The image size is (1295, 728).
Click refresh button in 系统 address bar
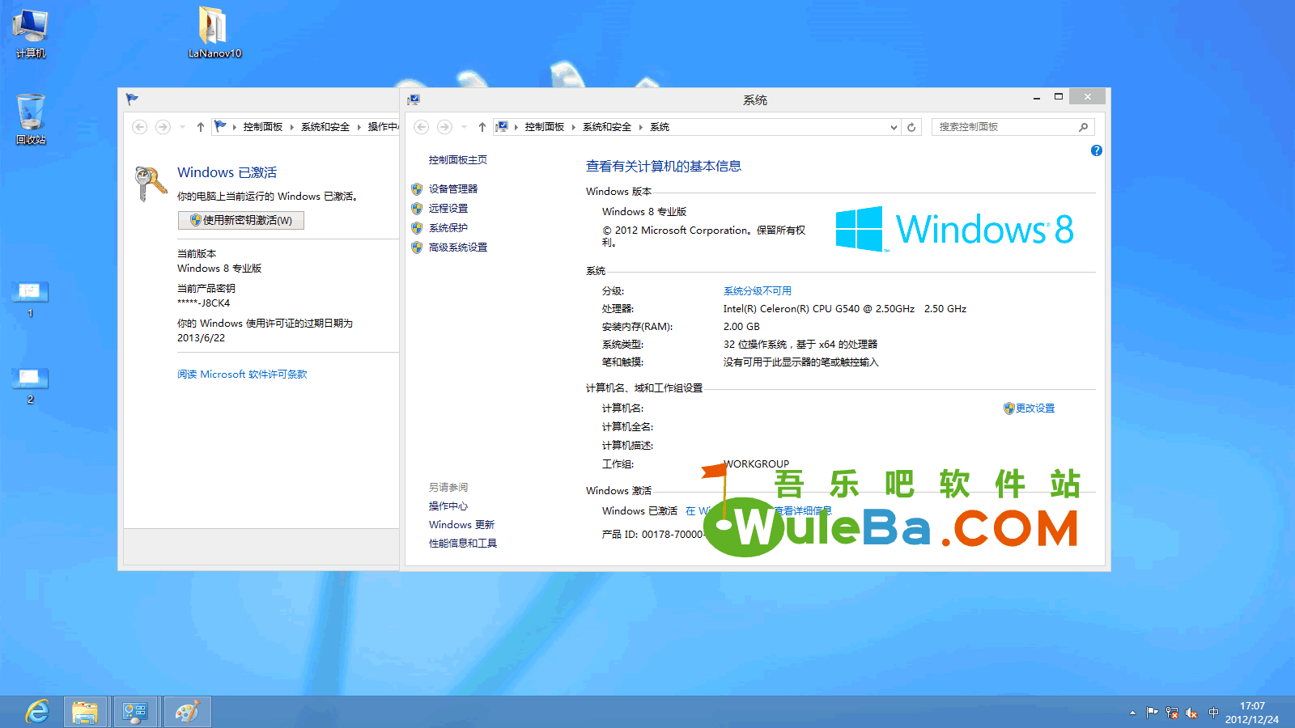[x=911, y=127]
